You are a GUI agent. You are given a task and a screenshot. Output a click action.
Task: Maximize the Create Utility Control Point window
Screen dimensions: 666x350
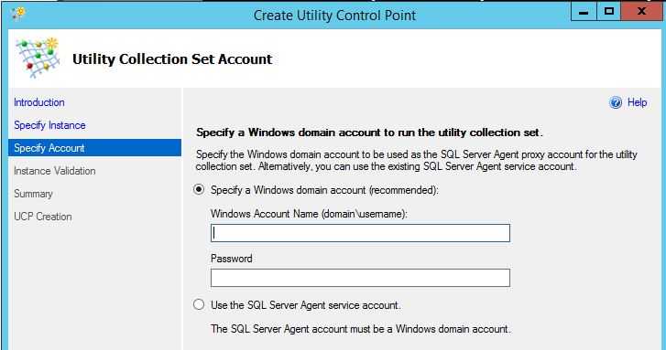[x=608, y=12]
